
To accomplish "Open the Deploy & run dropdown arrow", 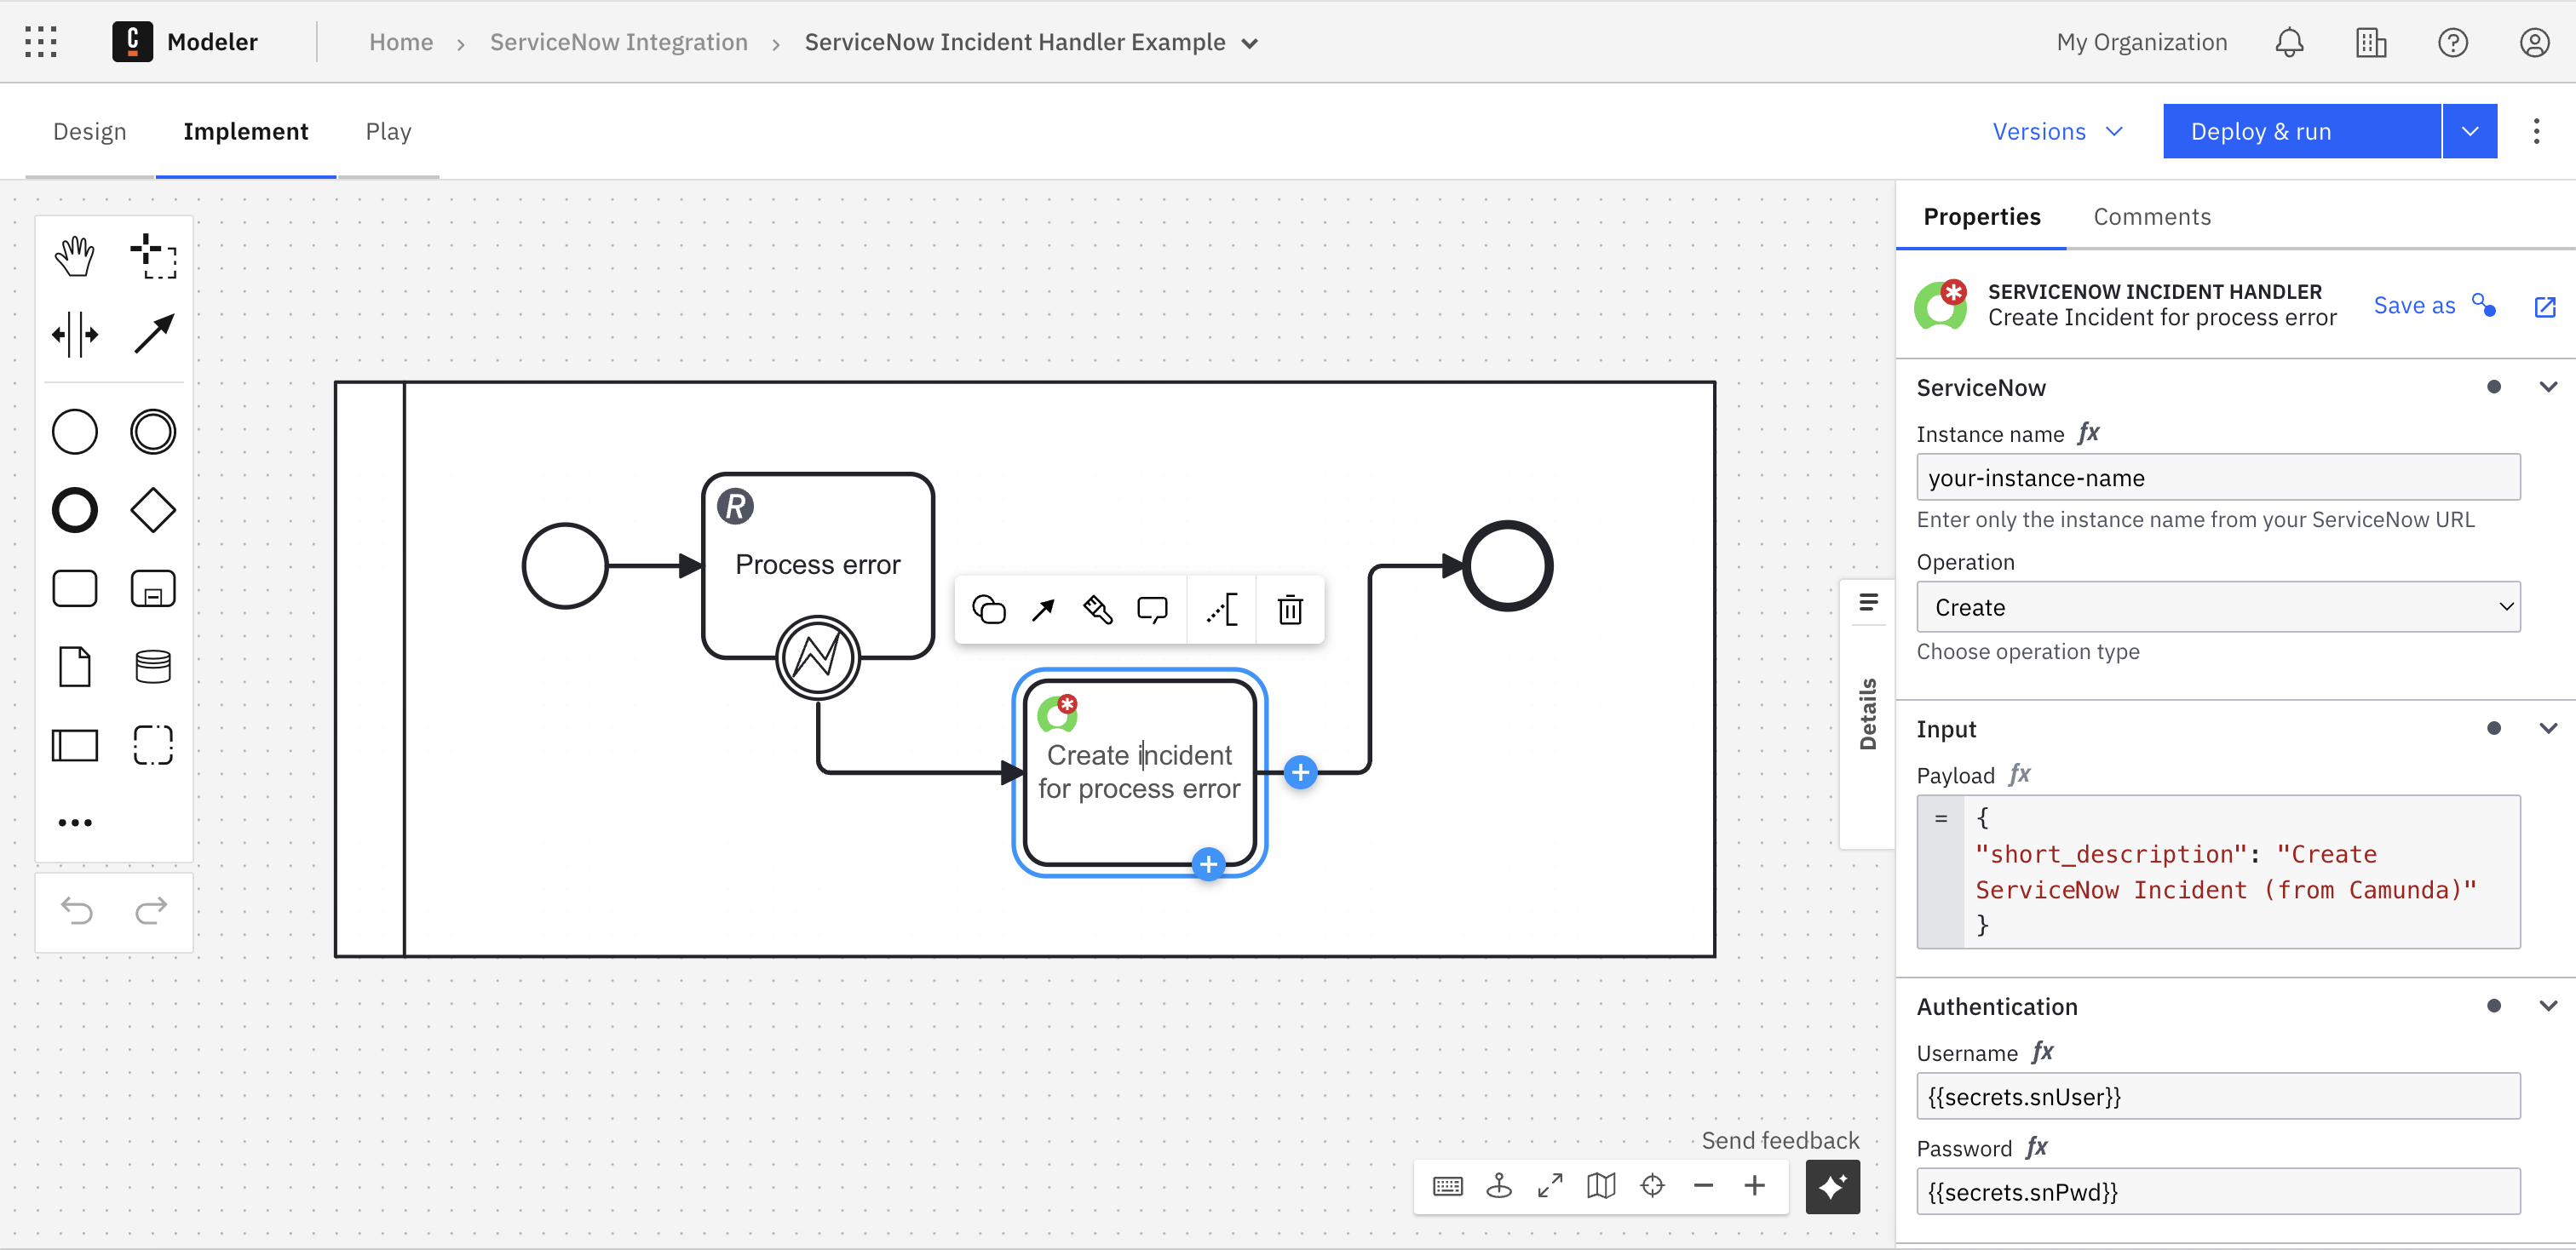I will pos(2469,131).
